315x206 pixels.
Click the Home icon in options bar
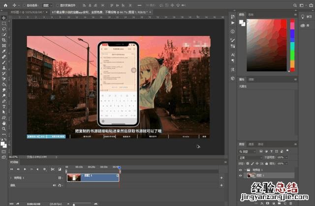4,5
